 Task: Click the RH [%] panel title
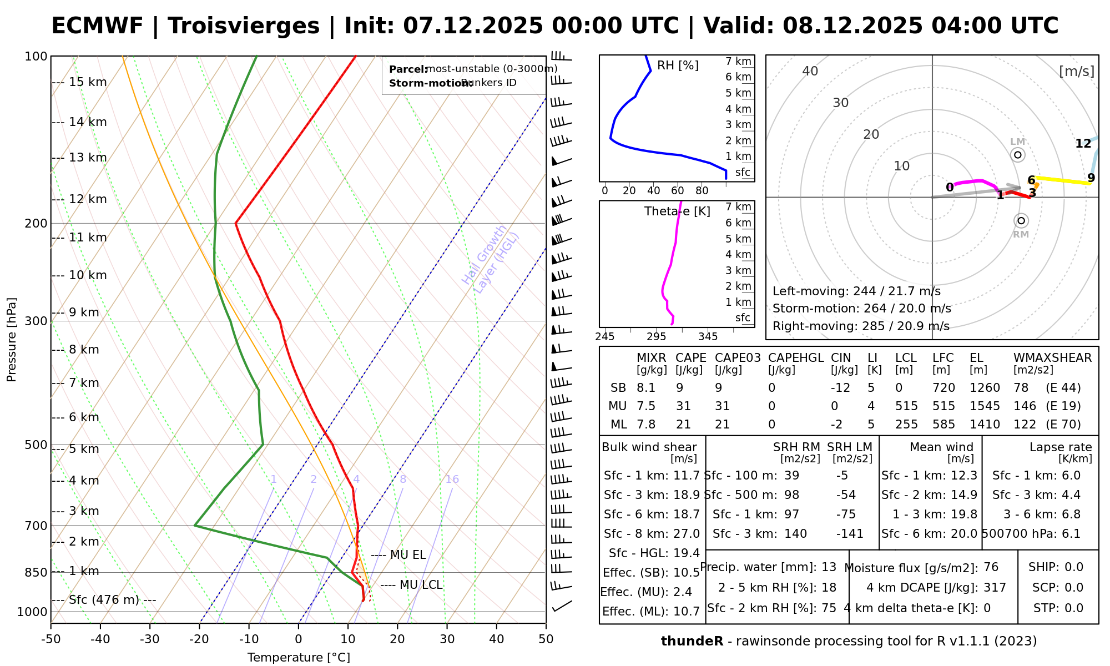[678, 65]
